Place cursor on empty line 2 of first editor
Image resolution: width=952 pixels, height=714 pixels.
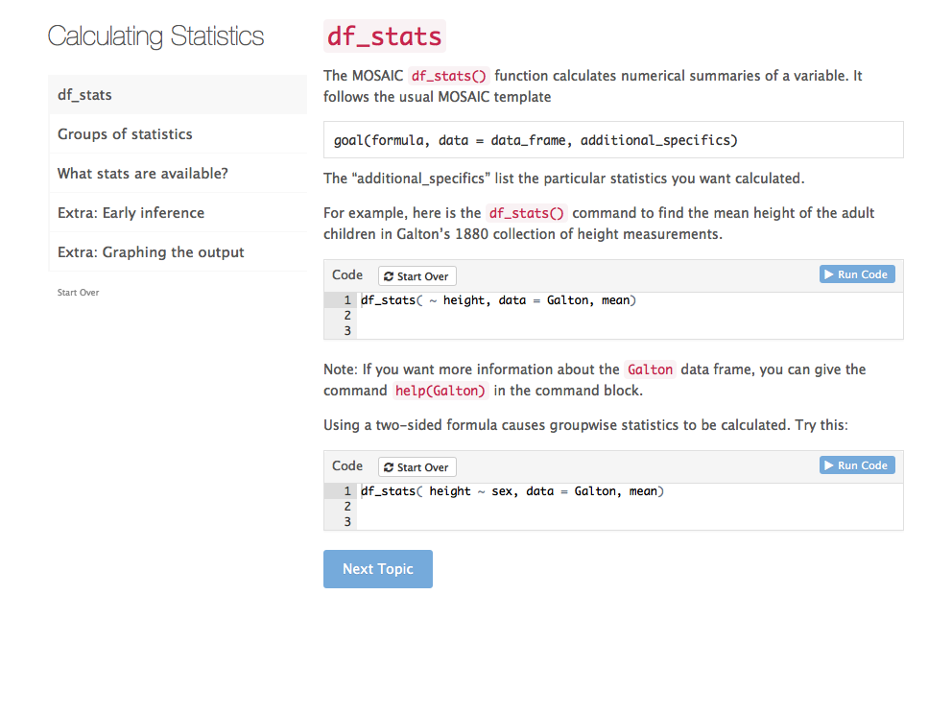tap(576, 315)
